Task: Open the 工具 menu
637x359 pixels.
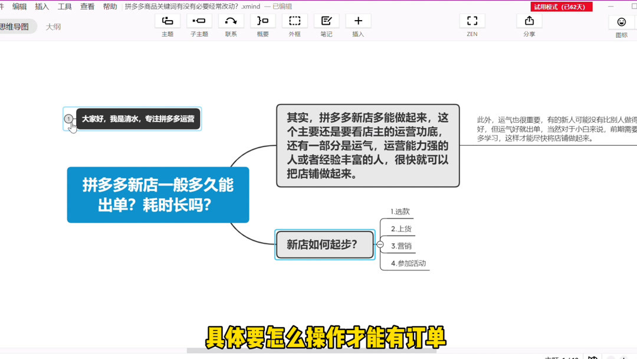Action: [x=65, y=6]
